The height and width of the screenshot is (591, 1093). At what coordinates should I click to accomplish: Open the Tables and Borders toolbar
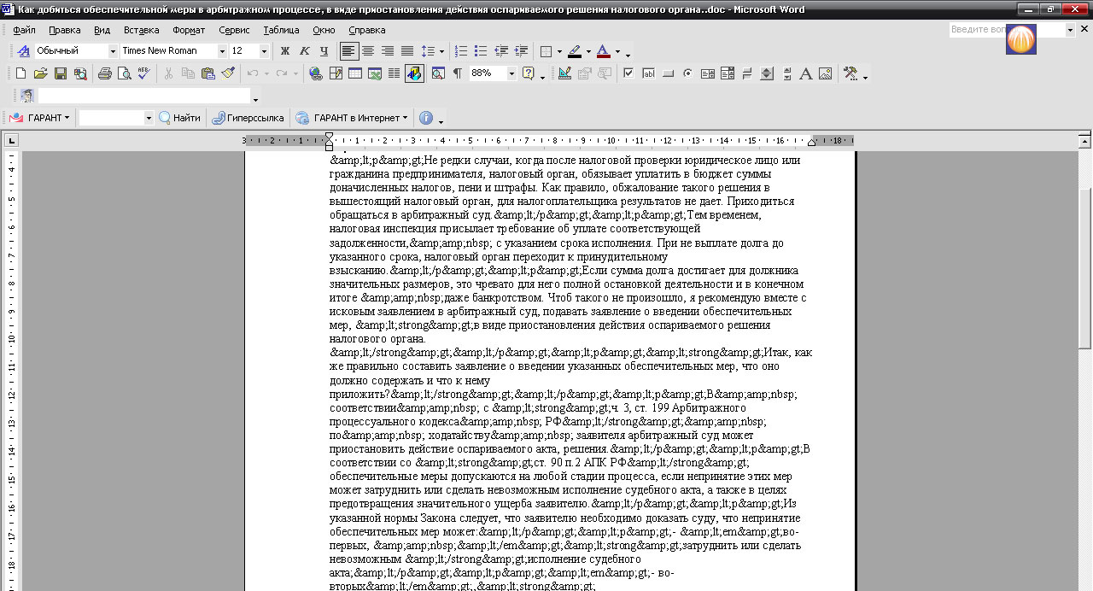[x=335, y=73]
